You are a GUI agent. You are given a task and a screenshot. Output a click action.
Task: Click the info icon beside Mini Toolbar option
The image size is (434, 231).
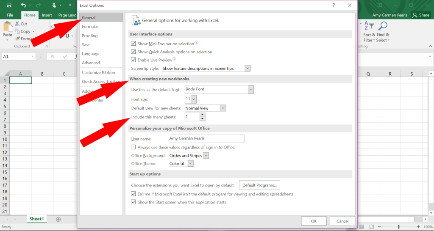196,43
